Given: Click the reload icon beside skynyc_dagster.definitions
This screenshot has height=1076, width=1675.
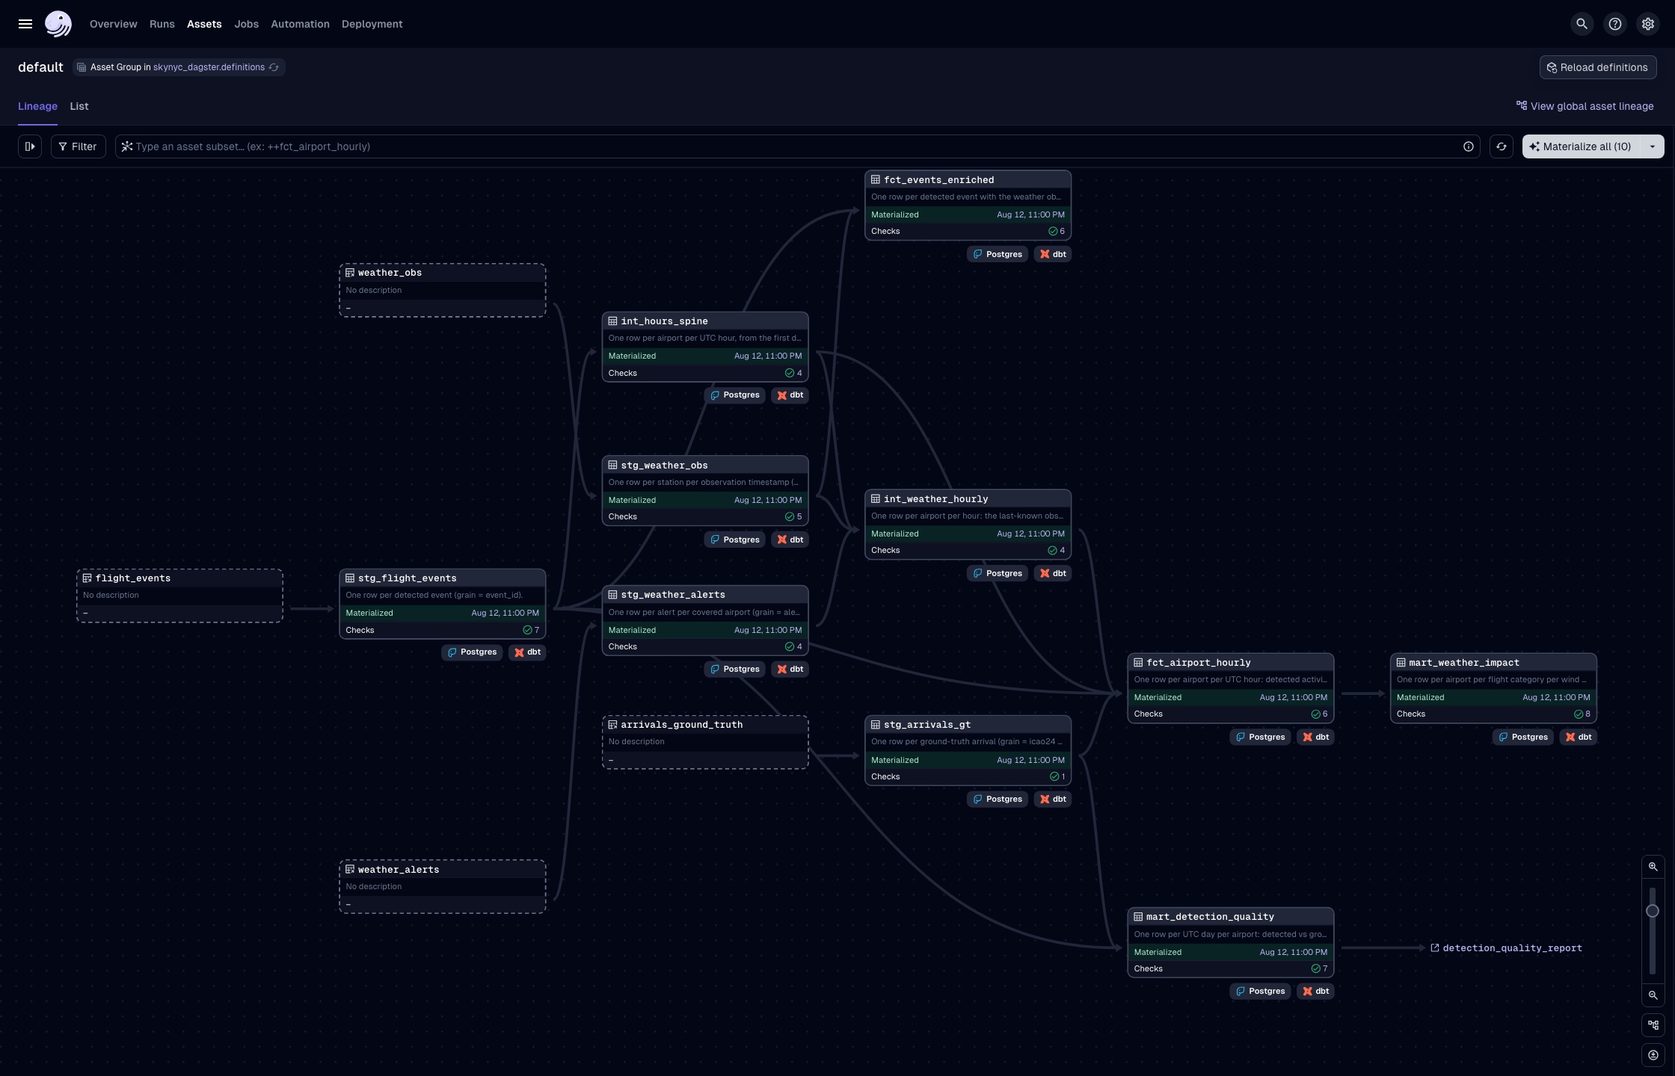Looking at the screenshot, I should click(x=274, y=67).
